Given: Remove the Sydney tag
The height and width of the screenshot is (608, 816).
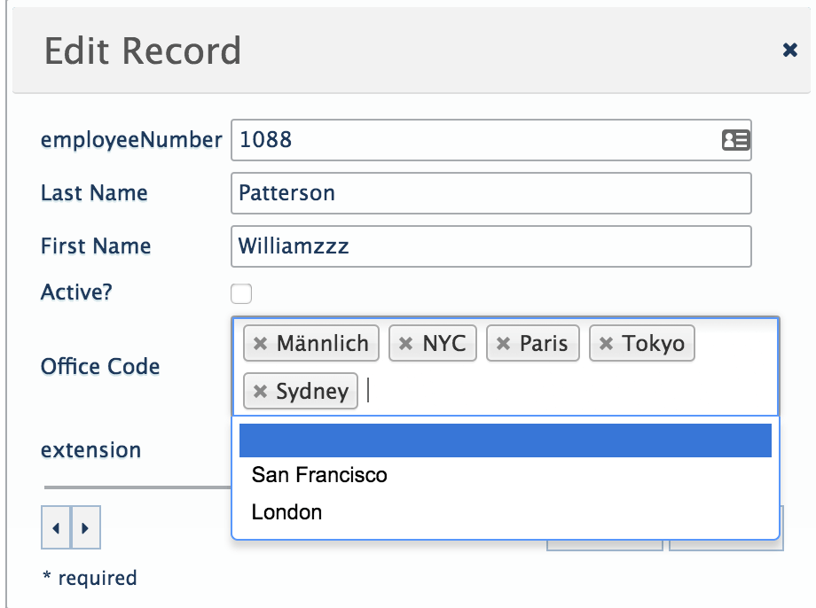Looking at the screenshot, I should coord(261,391).
